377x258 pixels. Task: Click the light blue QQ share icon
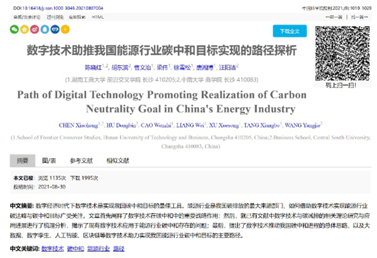click(x=44, y=30)
